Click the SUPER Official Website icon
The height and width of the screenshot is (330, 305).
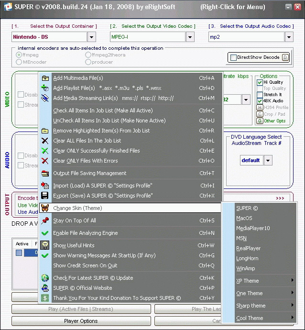point(45,288)
